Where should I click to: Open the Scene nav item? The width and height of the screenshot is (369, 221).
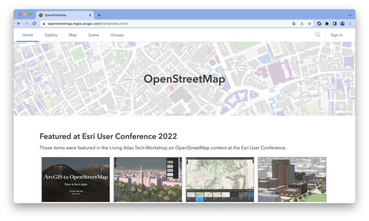(94, 35)
